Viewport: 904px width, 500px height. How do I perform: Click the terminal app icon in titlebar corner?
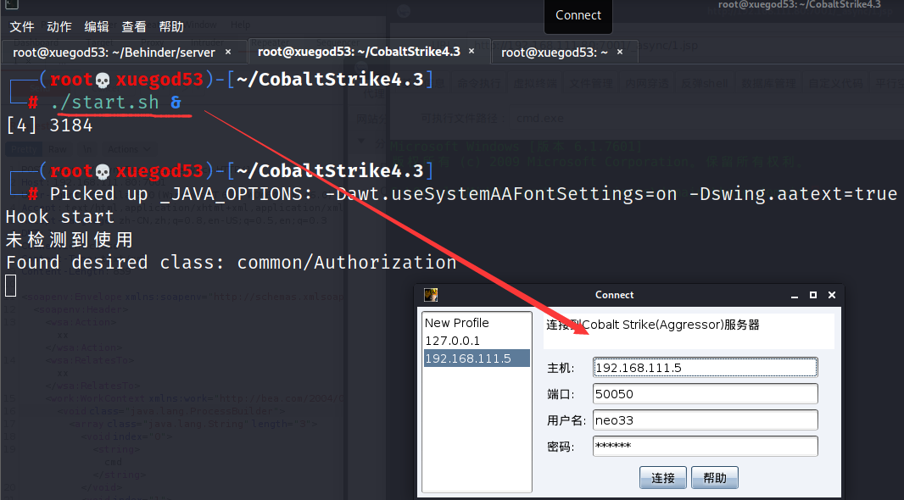tap(12, 4)
